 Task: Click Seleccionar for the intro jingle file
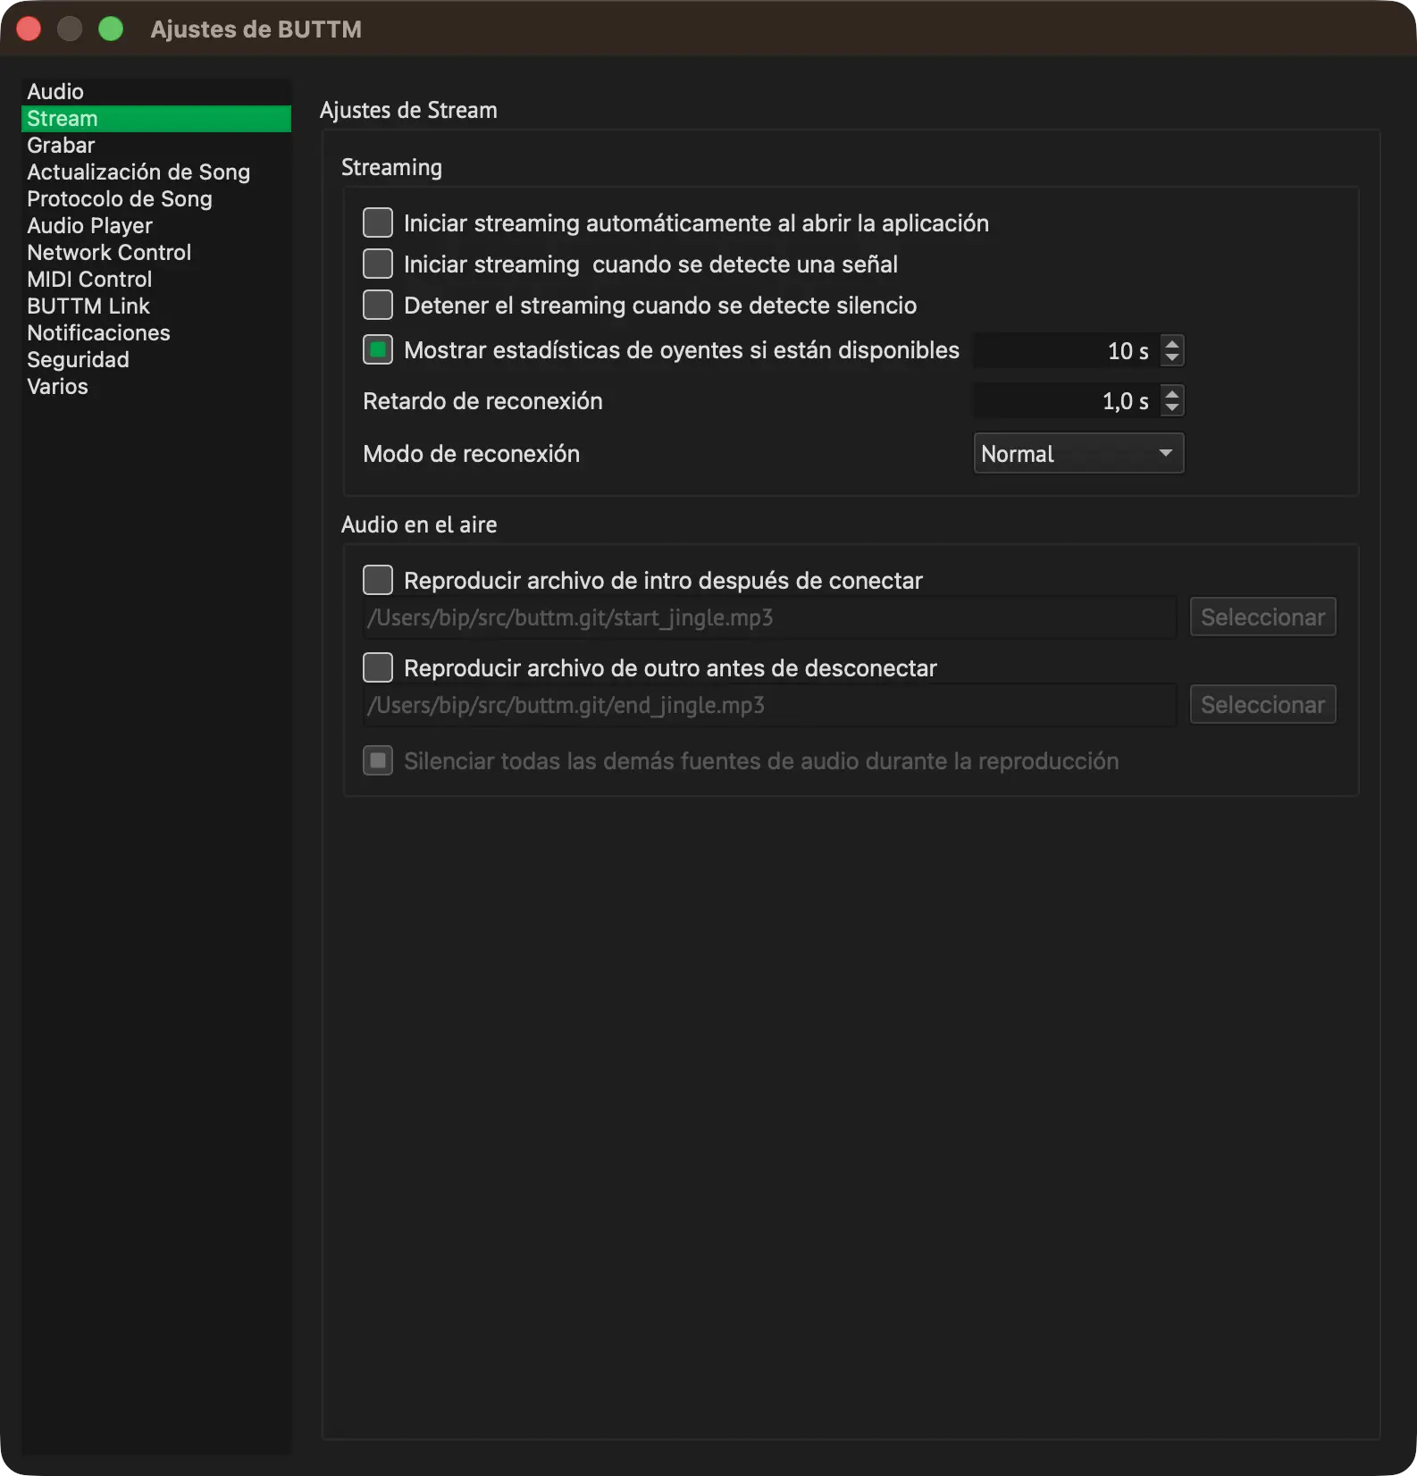tap(1262, 616)
